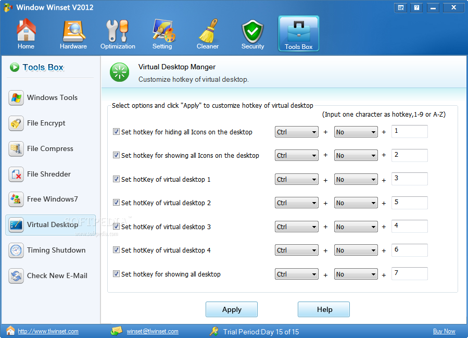Click the Virtual Desktop sidebar icon

point(16,224)
